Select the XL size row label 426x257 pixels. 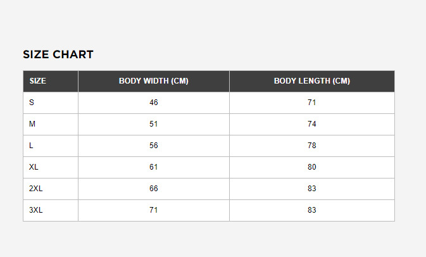click(x=34, y=167)
